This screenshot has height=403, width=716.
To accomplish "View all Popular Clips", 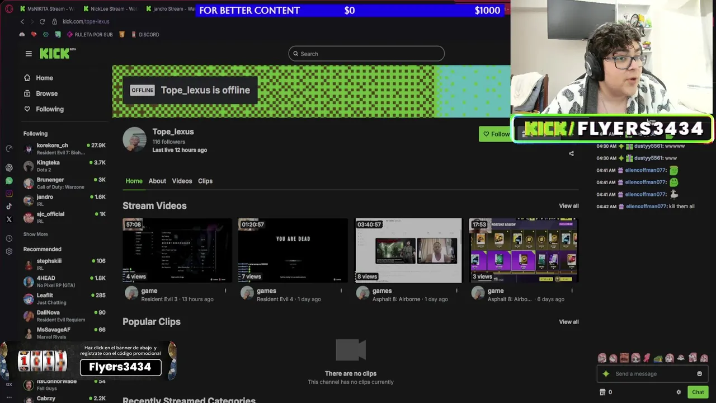I will click(x=569, y=322).
